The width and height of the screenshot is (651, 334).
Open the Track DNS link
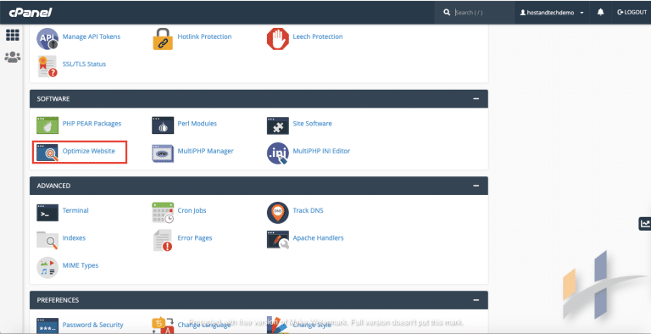[308, 210]
